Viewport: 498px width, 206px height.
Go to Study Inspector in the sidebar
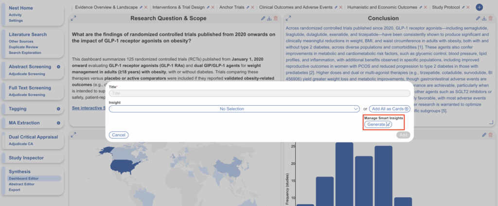point(26,158)
